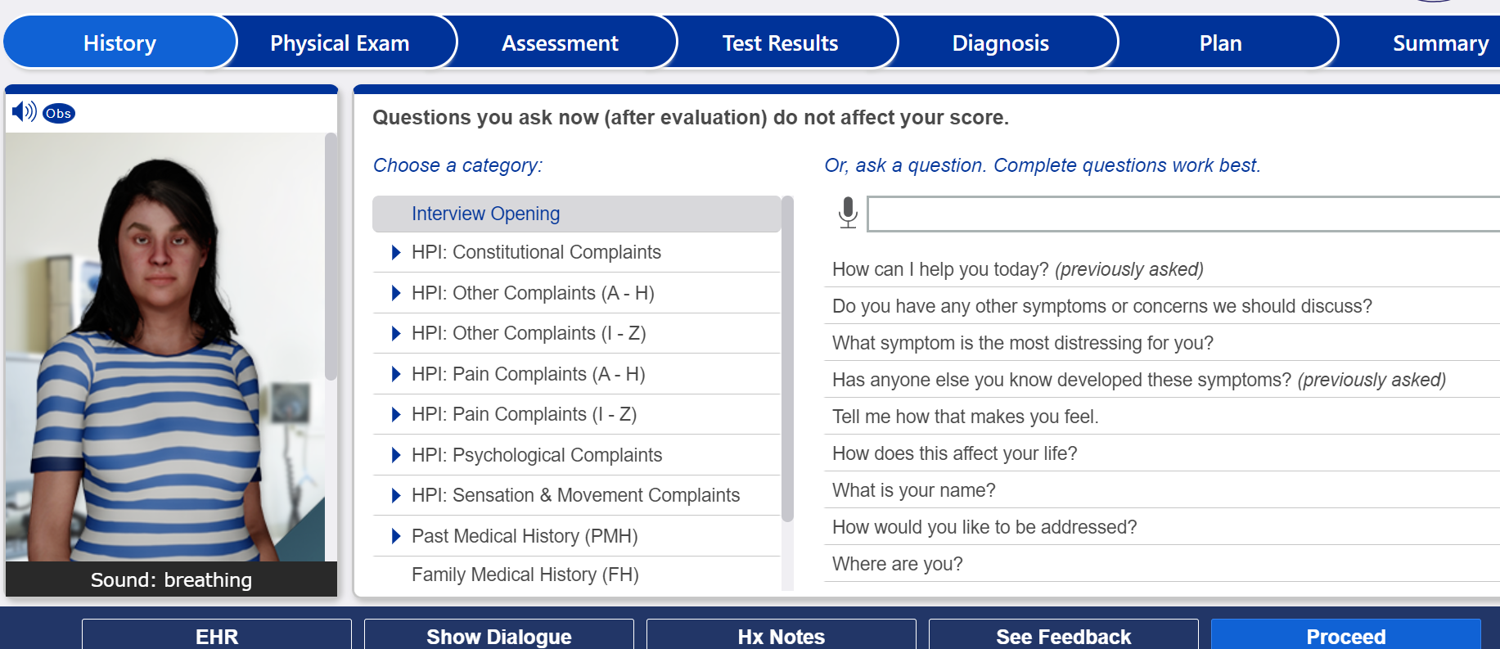Select 'How would you like to be addressed?'

tap(983, 527)
